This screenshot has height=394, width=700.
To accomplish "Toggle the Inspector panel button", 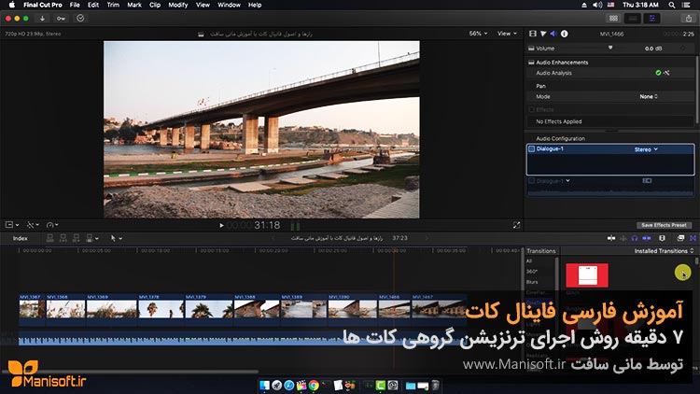I will click(651, 19).
